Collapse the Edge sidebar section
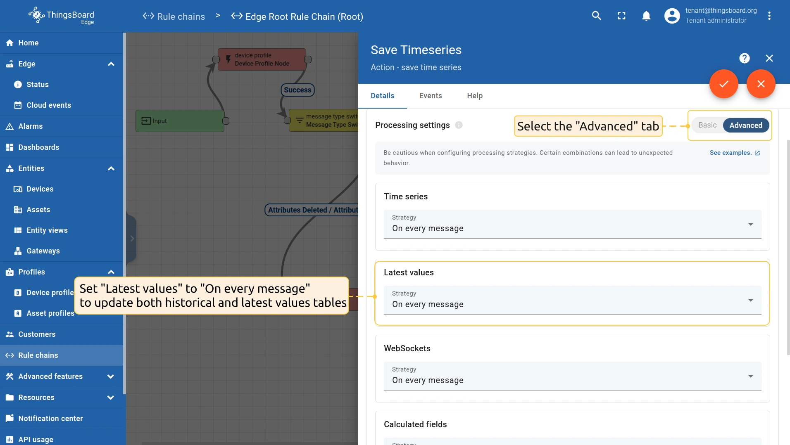This screenshot has height=445, width=790. click(111, 64)
